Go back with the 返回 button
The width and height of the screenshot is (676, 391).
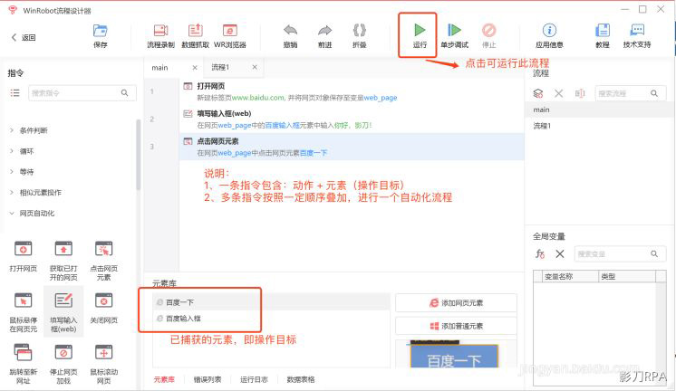[x=24, y=37]
